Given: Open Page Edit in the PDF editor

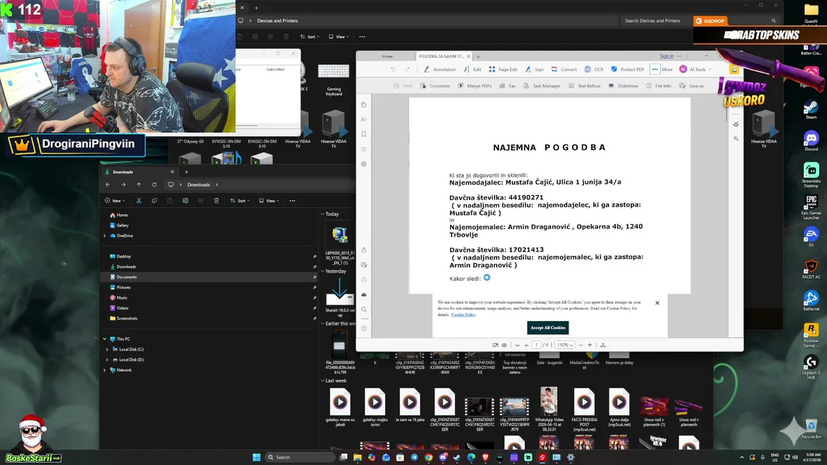Looking at the screenshot, I should (503, 69).
